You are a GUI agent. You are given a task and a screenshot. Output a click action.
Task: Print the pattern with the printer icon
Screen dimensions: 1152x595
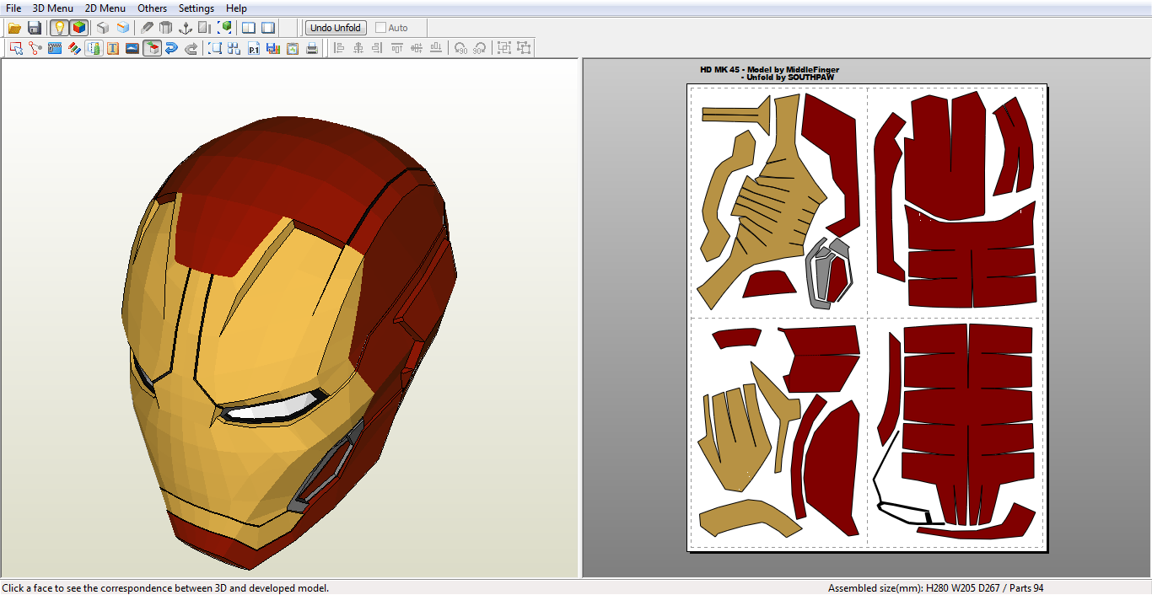[x=312, y=48]
